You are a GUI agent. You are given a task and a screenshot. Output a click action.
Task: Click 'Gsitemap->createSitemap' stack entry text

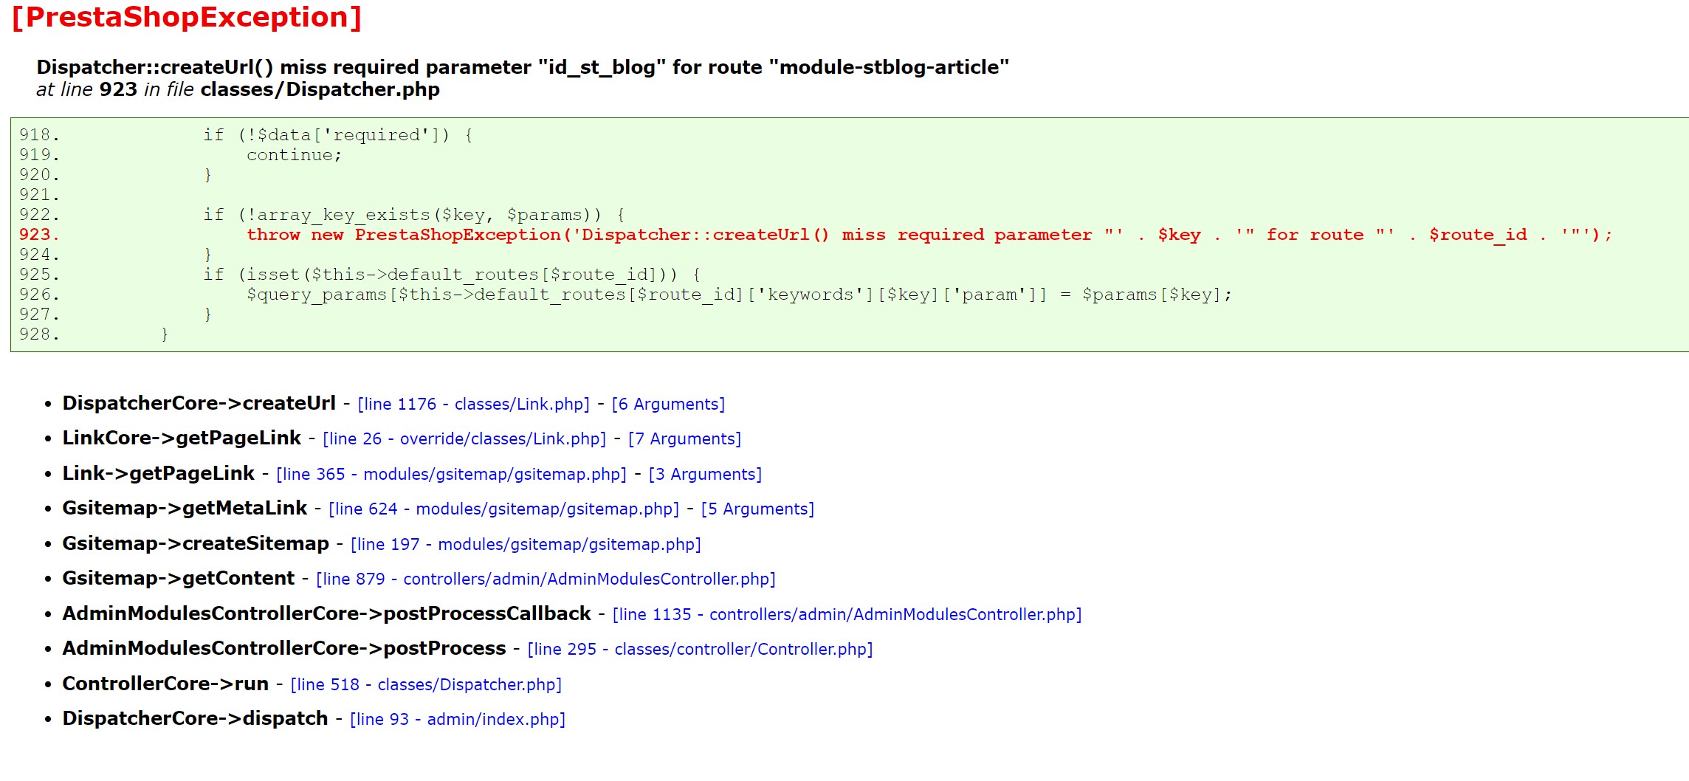click(x=196, y=543)
